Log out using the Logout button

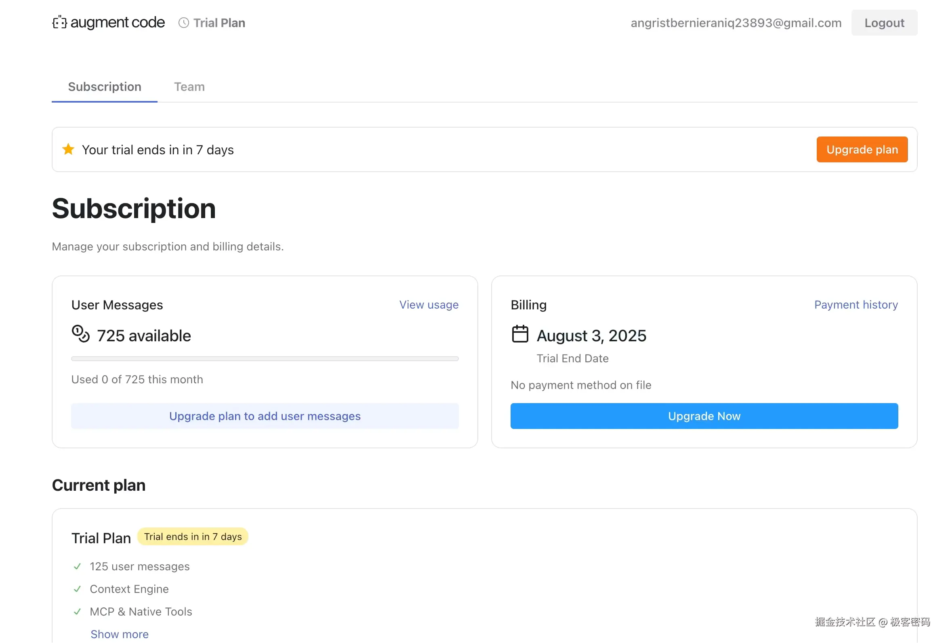(884, 23)
